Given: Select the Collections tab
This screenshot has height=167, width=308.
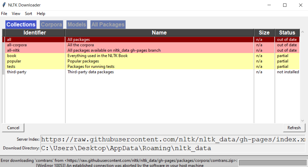Looking at the screenshot, I should point(21,25).
